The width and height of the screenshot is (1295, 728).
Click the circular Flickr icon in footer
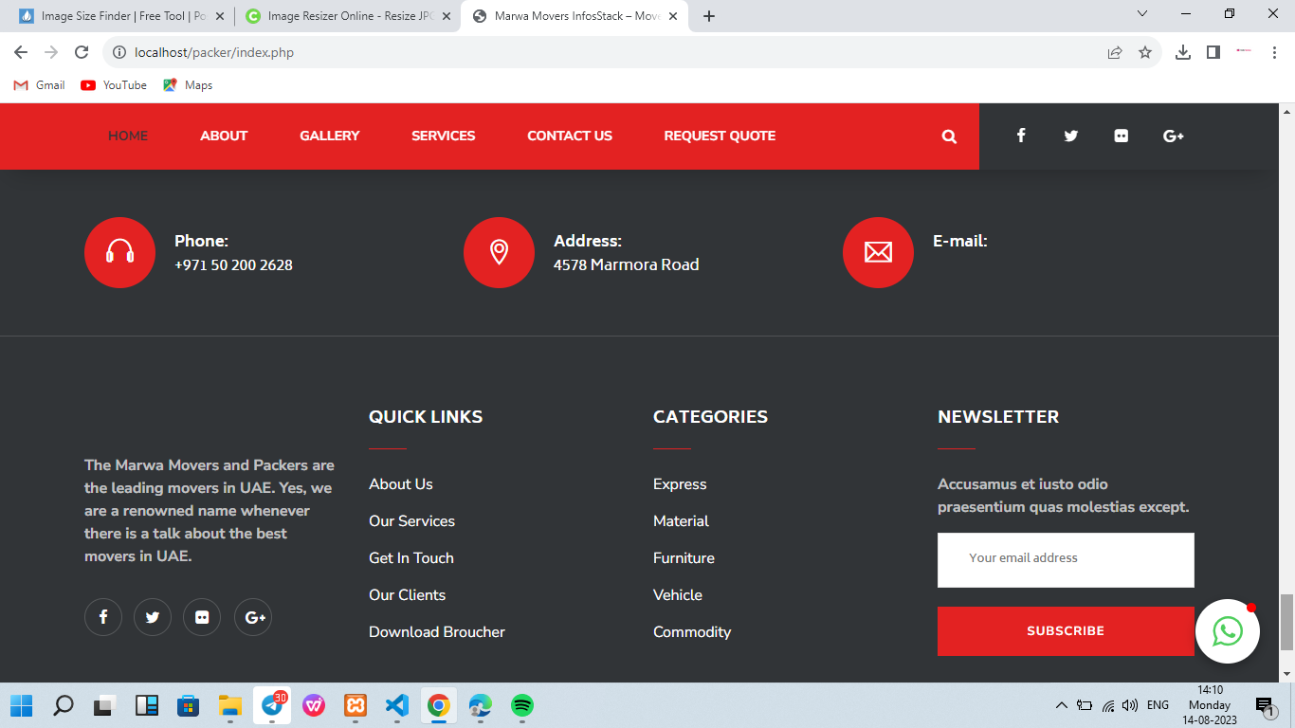pos(202,617)
